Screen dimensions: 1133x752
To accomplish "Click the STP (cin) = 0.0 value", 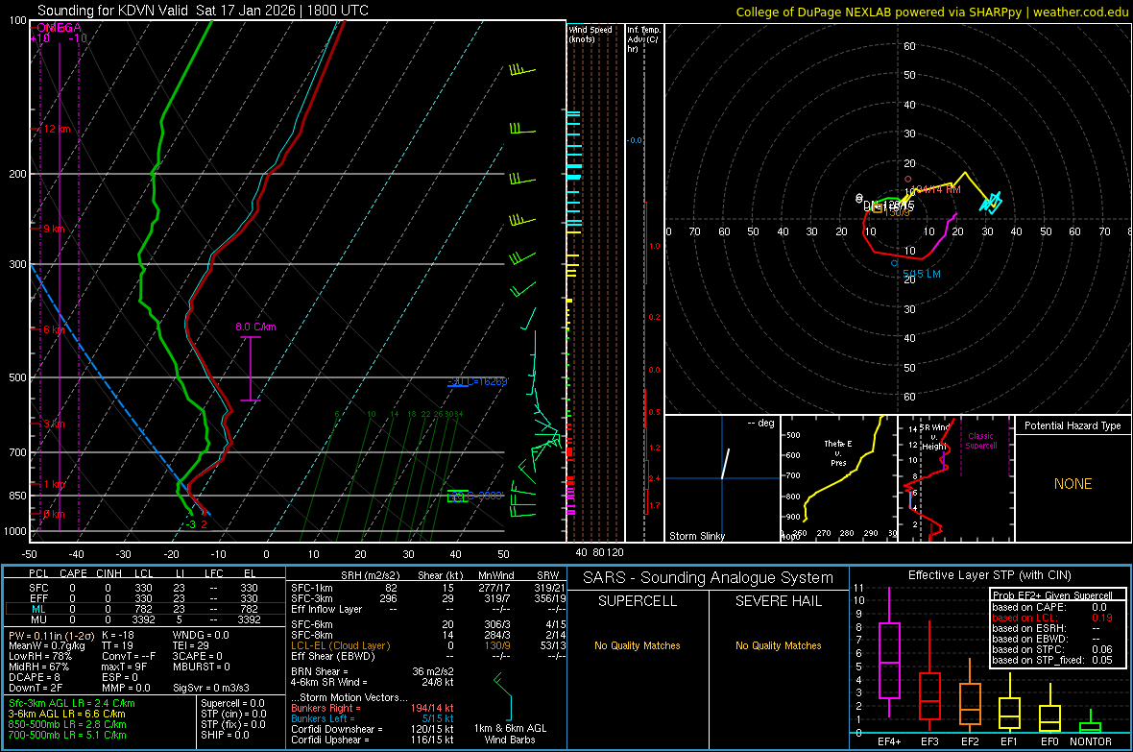I will [233, 714].
